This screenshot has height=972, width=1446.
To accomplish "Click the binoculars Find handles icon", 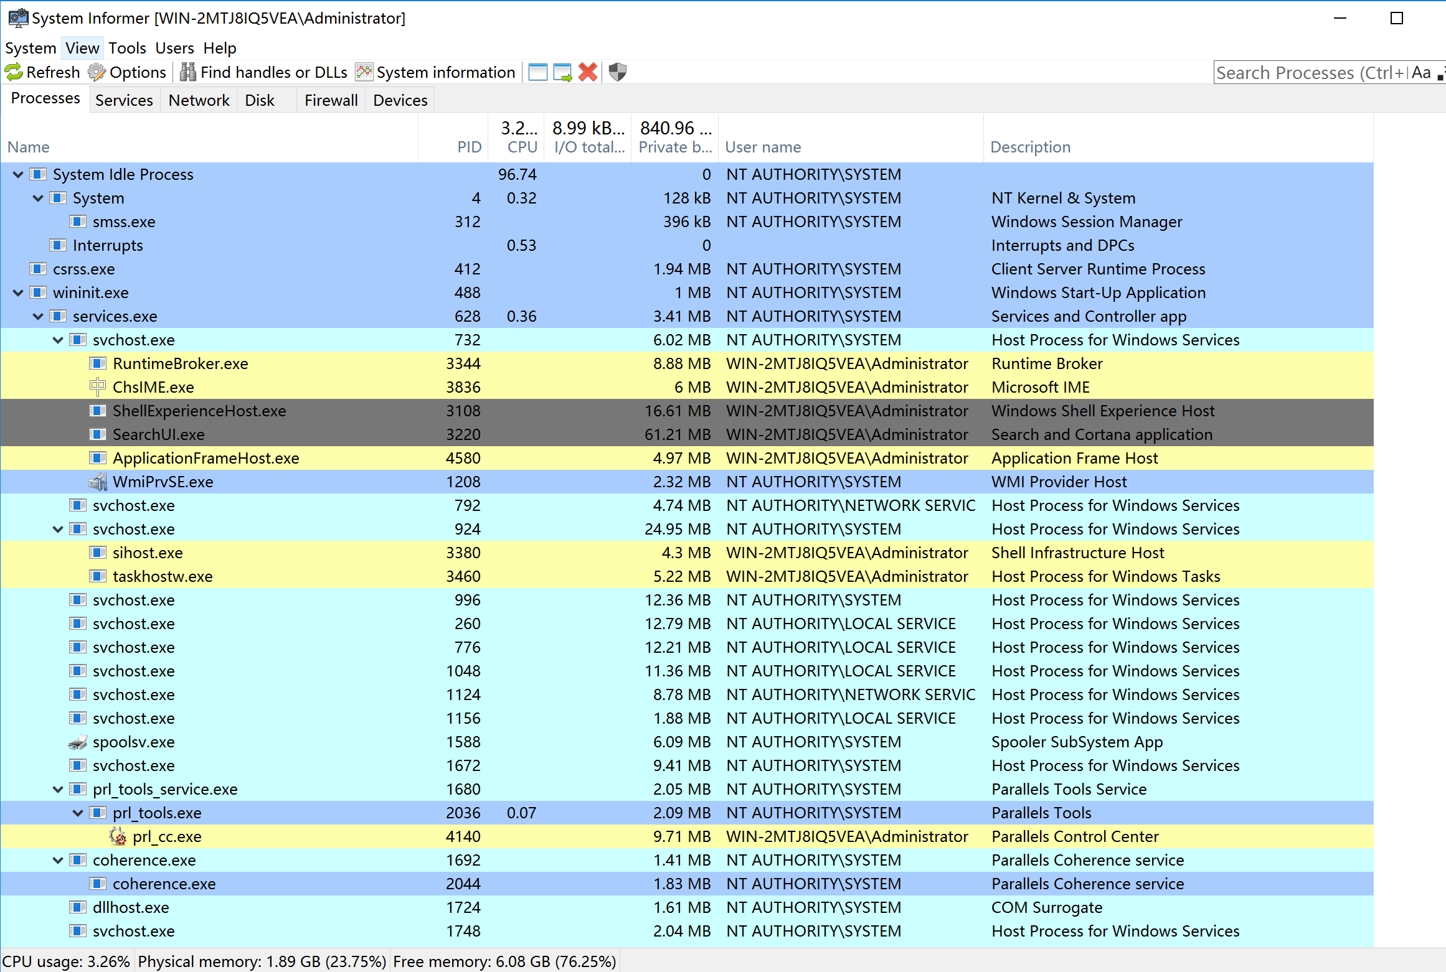I will (x=187, y=72).
